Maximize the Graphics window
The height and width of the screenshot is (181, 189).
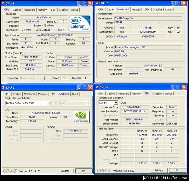click(85, 88)
